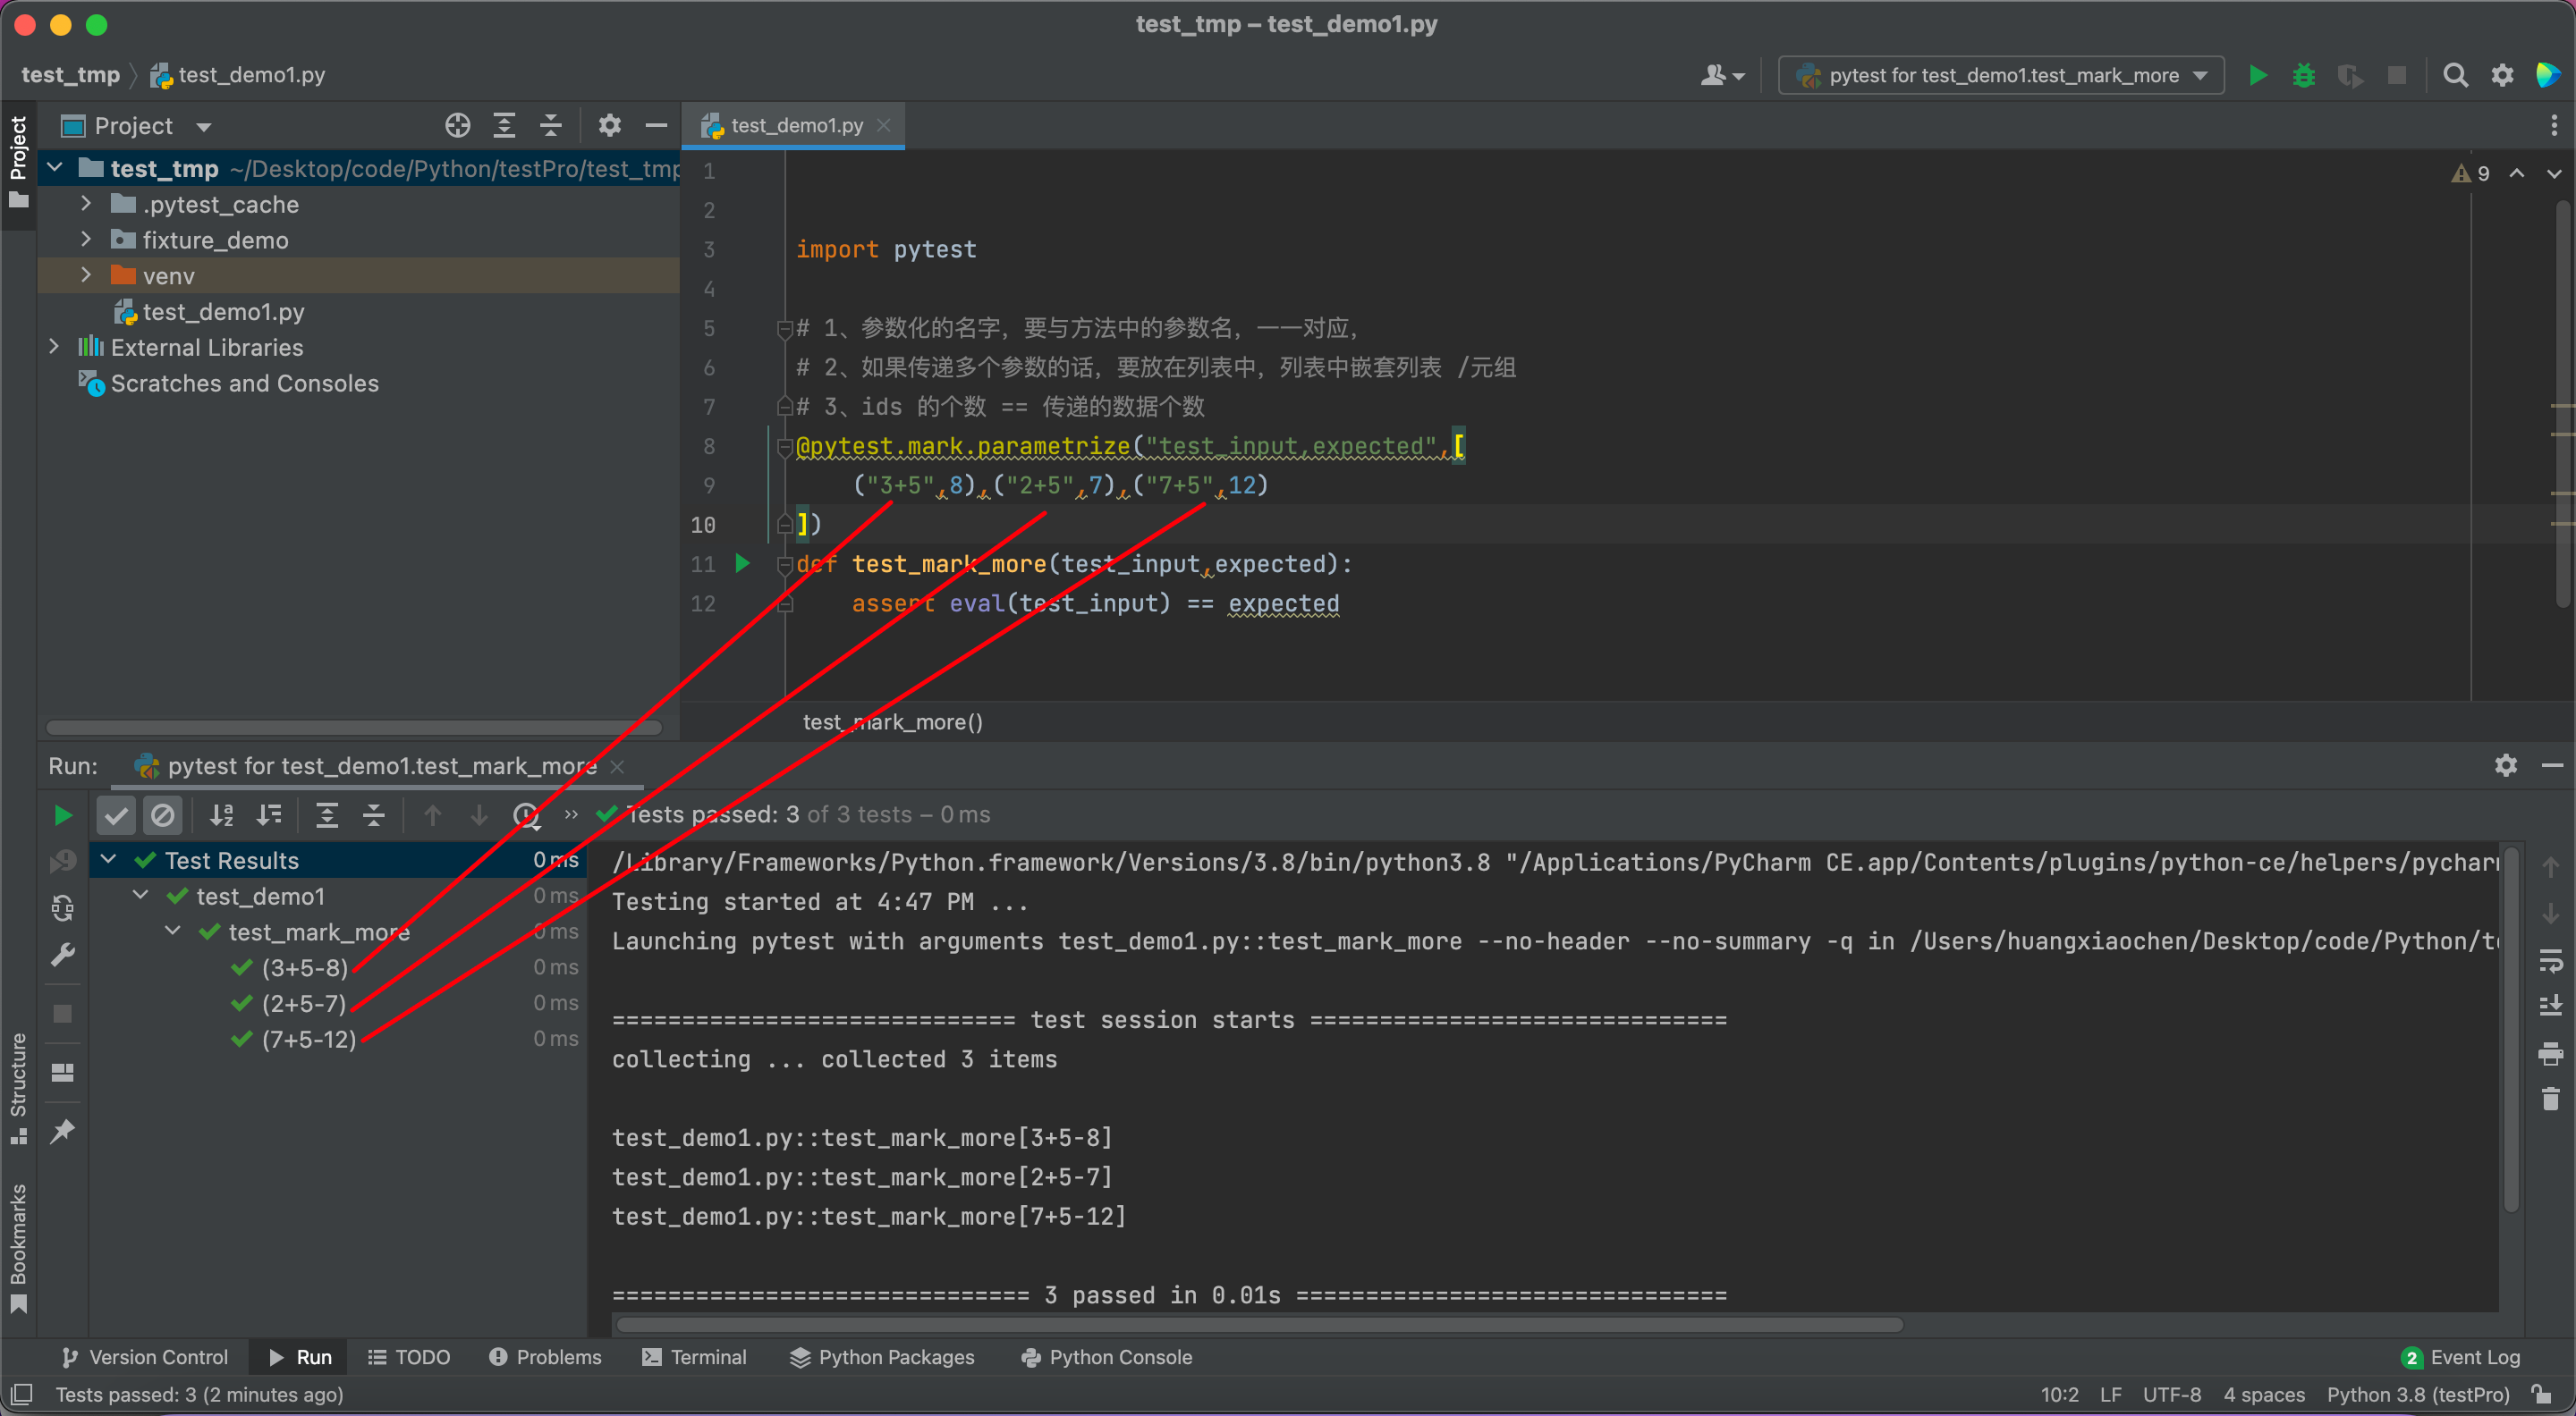Open the 4 spaces indent settings

[x=2264, y=1394]
